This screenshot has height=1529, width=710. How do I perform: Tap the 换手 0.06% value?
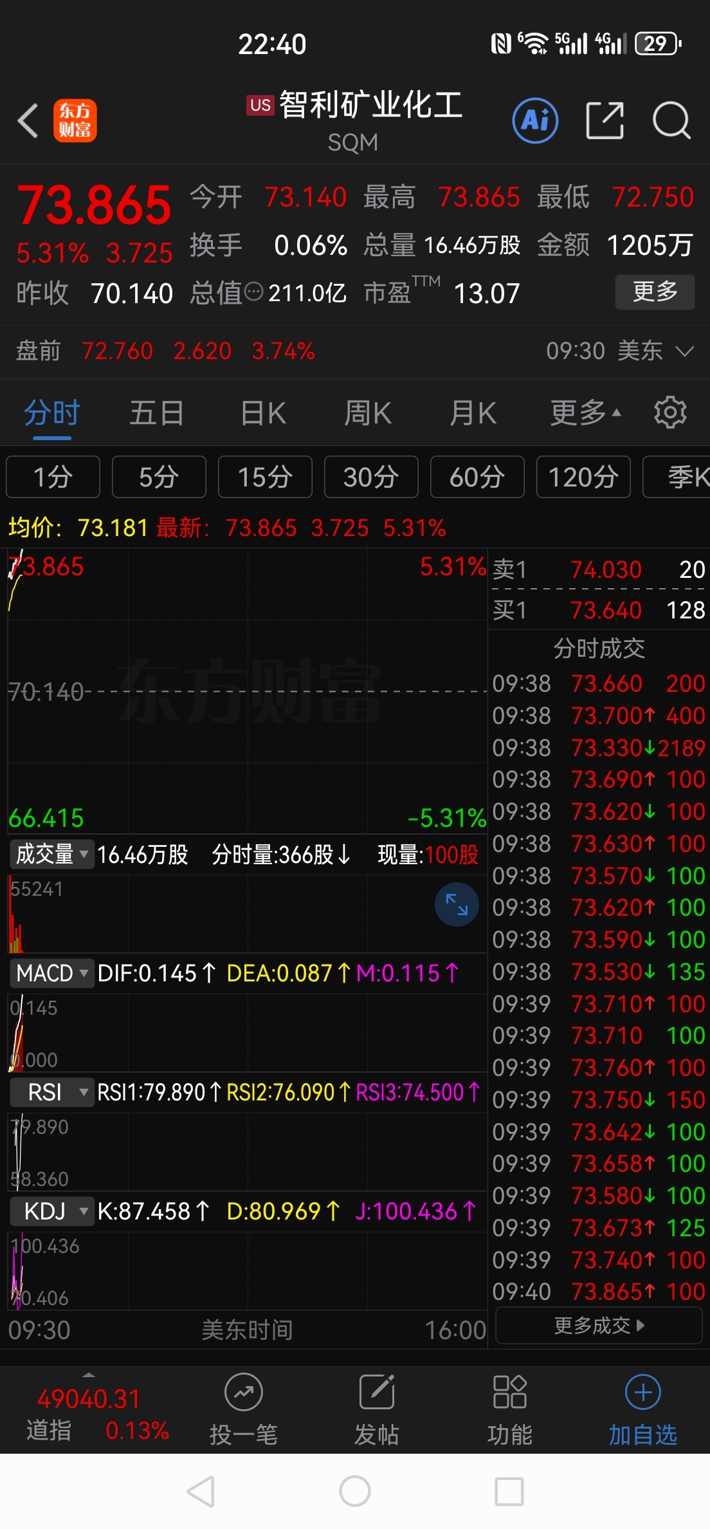click(x=311, y=245)
